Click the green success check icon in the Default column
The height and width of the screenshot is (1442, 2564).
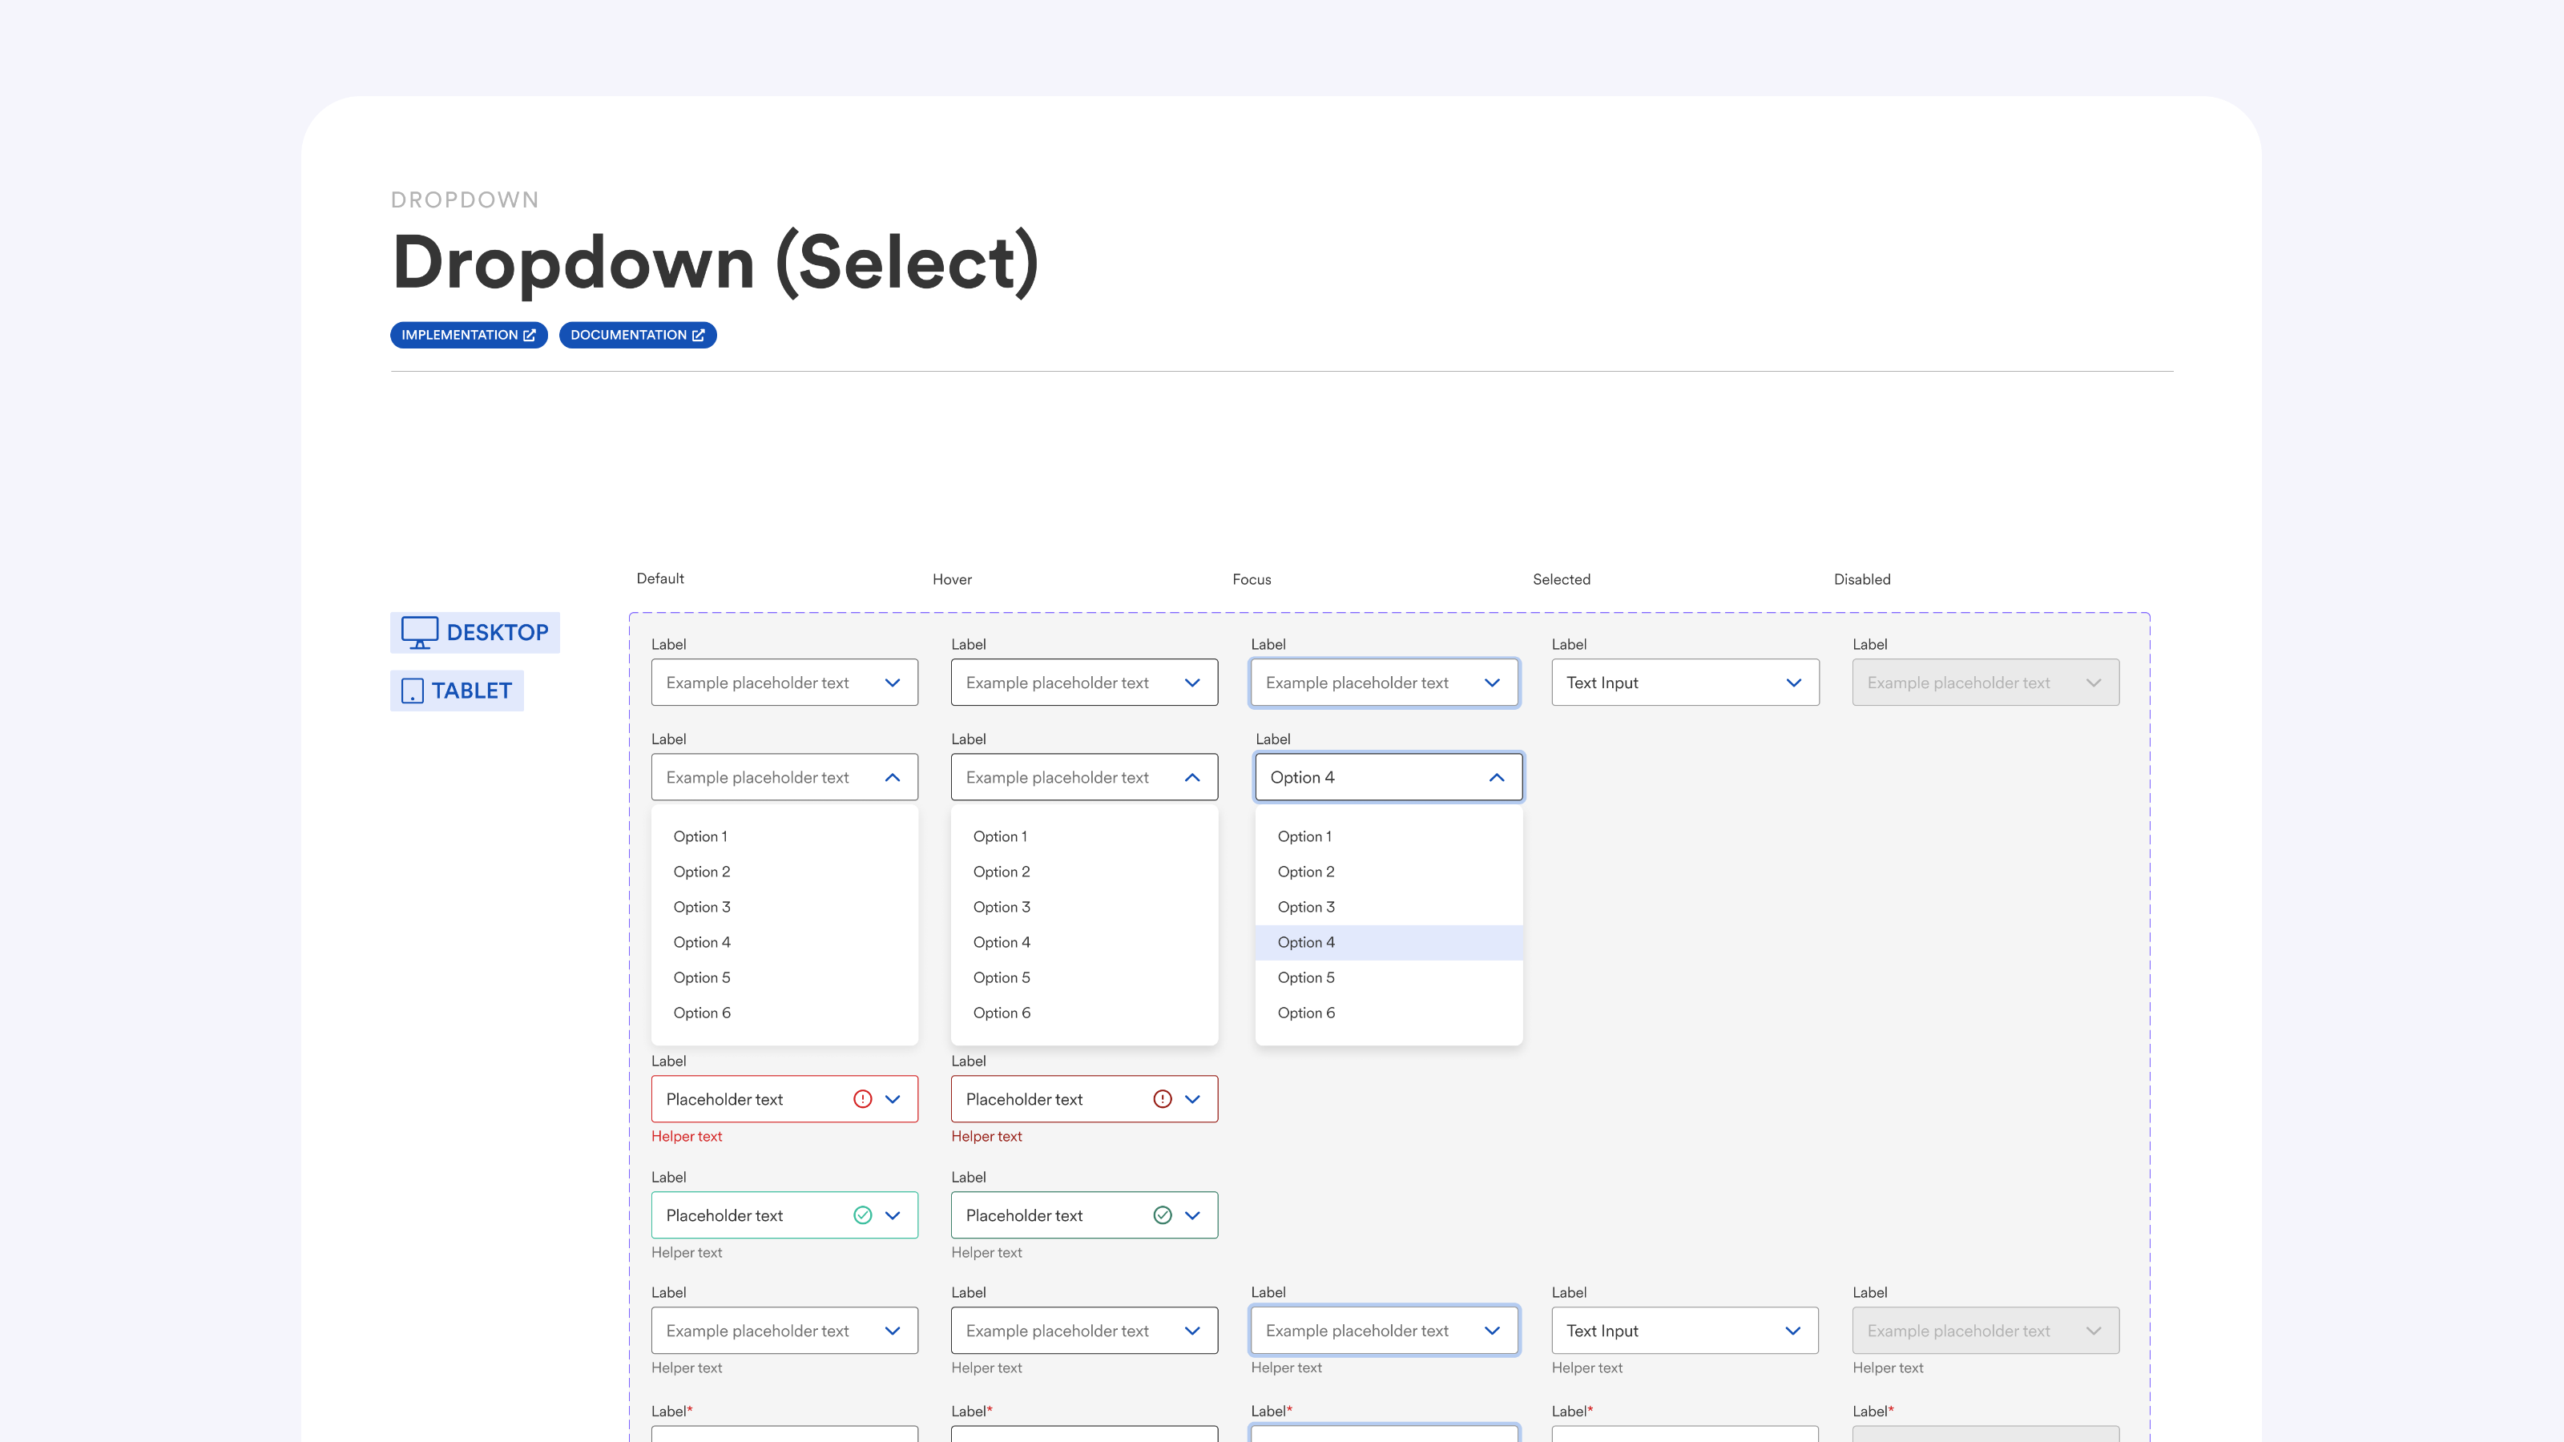point(862,1215)
